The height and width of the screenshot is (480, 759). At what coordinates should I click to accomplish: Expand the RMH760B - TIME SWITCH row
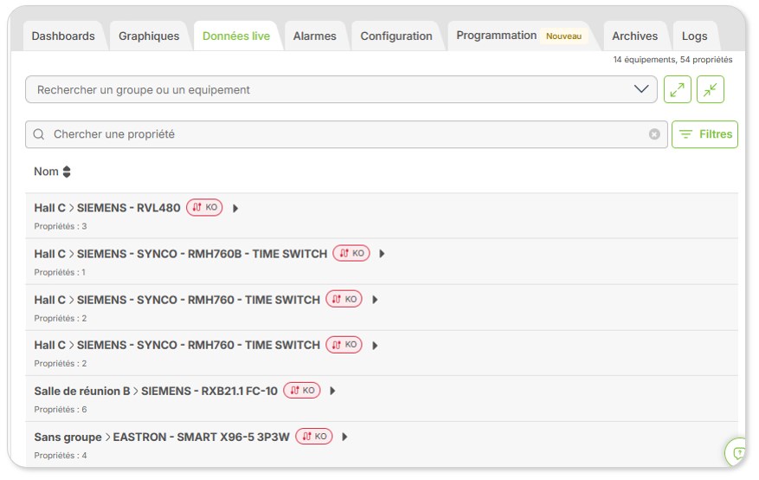382,254
